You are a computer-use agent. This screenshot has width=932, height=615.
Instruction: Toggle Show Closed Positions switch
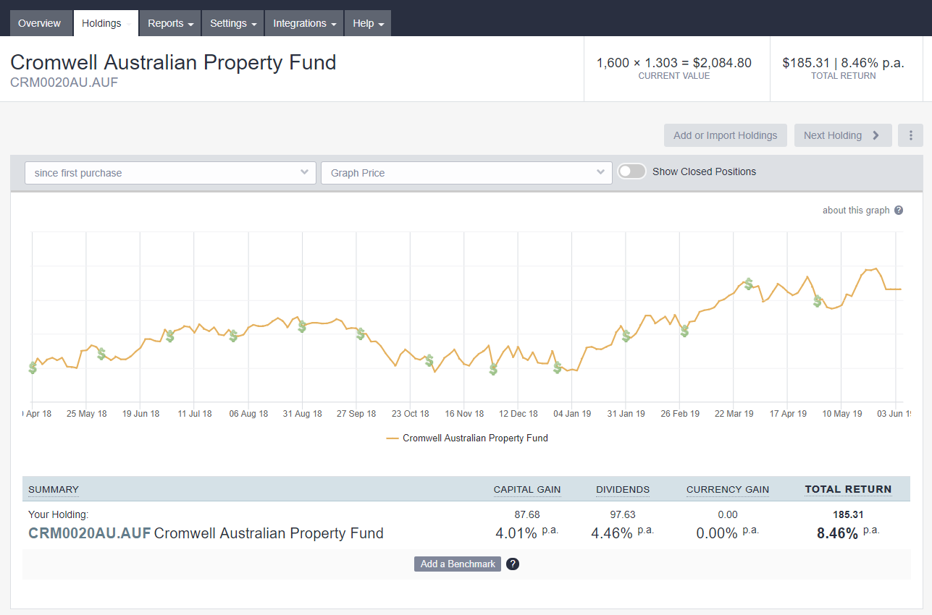pyautogui.click(x=631, y=171)
